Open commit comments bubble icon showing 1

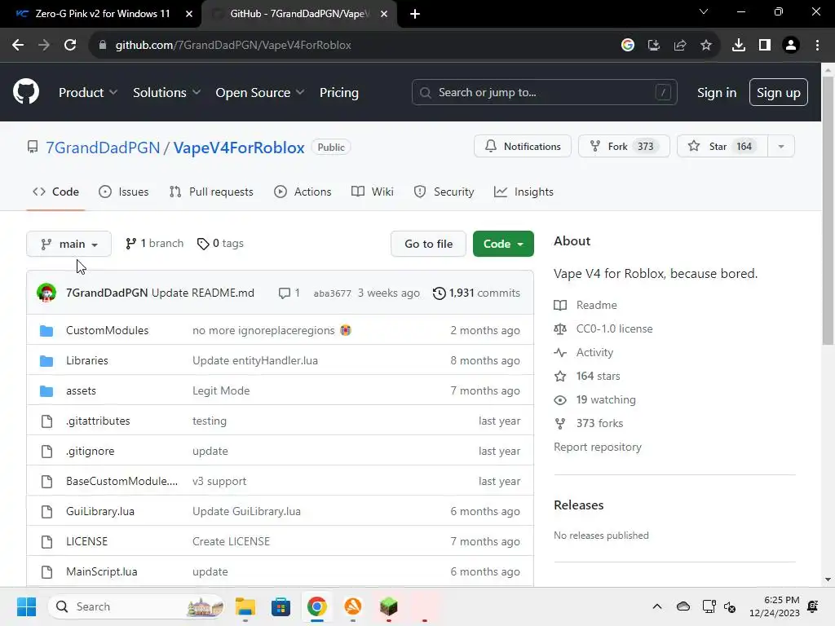289,293
